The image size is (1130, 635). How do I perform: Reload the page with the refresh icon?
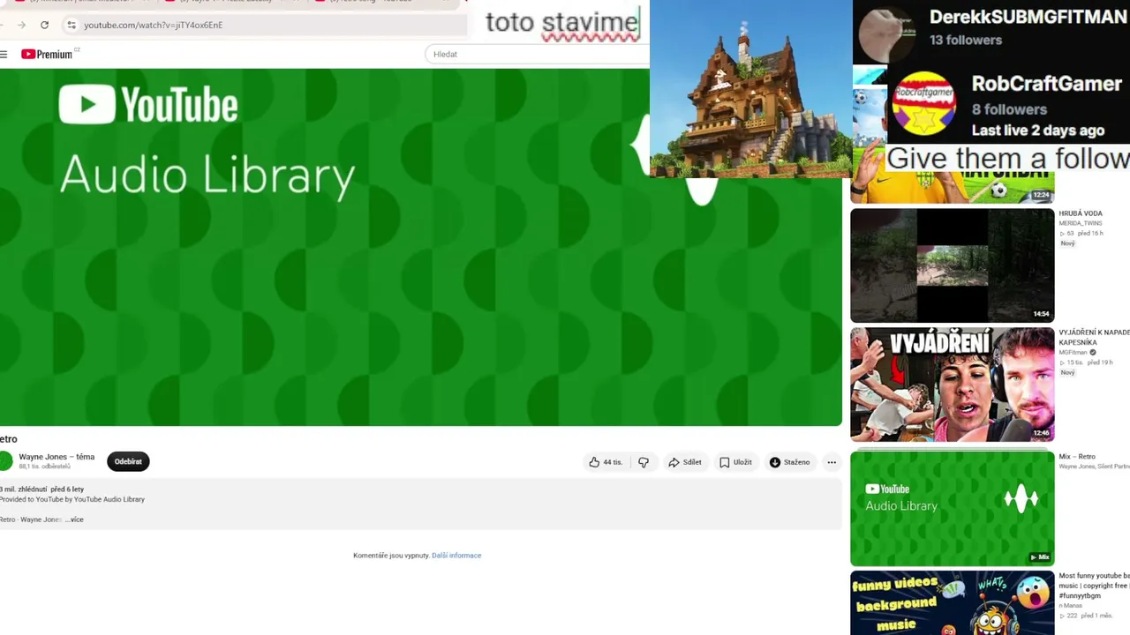coord(44,25)
